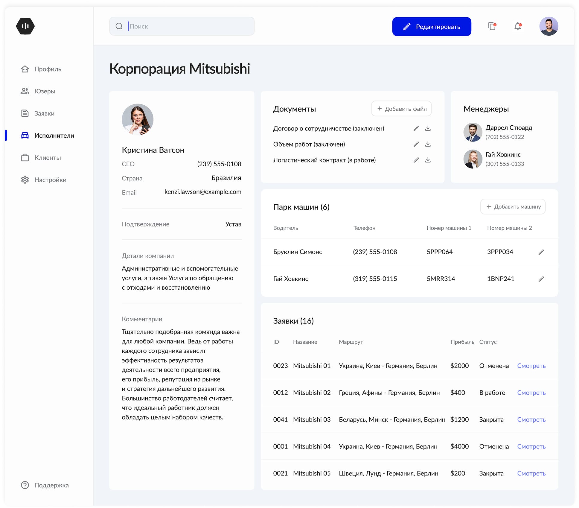Image resolution: width=579 pixels, height=508 pixels.
Task: Download the Объем работ document
Action: pos(428,144)
